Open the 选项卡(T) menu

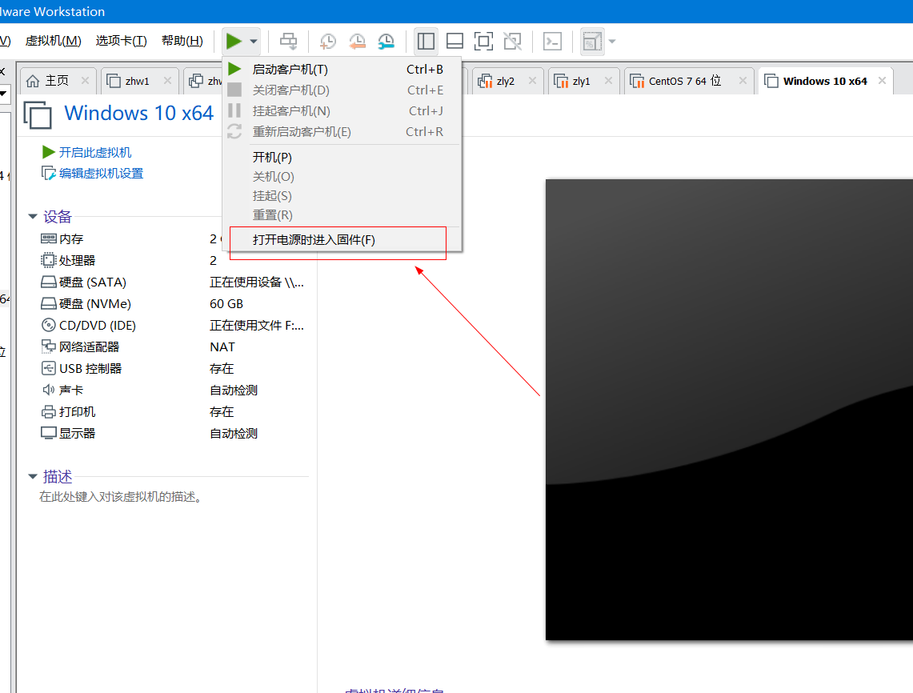(x=121, y=41)
